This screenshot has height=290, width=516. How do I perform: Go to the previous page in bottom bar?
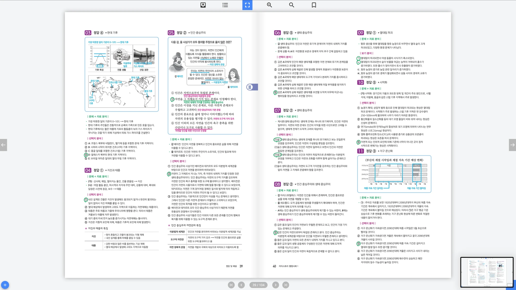pyautogui.click(x=241, y=285)
